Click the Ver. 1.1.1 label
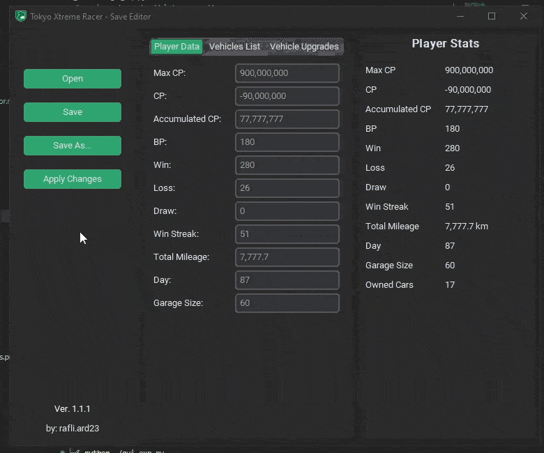This screenshot has height=453, width=544. pos(72,409)
